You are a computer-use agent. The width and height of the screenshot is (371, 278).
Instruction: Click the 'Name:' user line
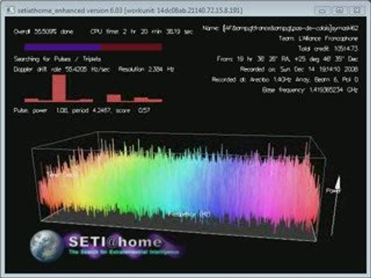[281, 28]
